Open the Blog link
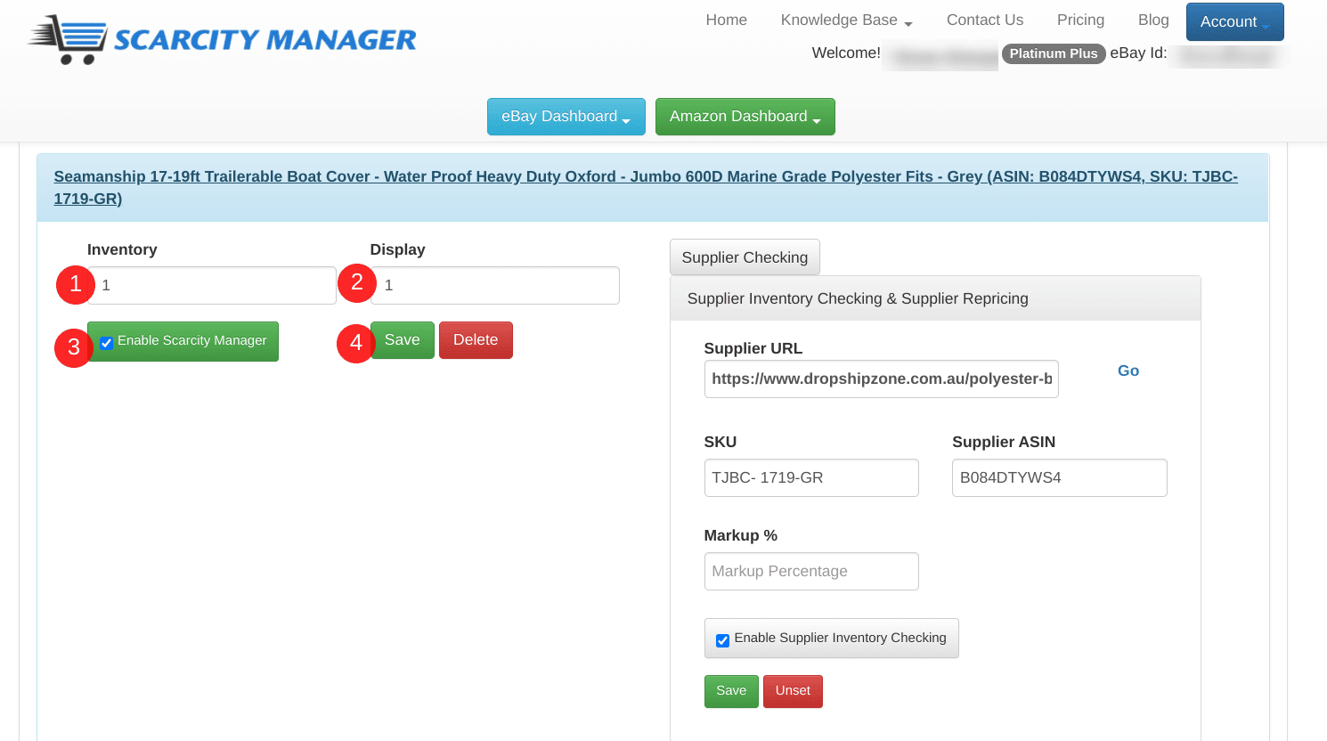 (1153, 20)
